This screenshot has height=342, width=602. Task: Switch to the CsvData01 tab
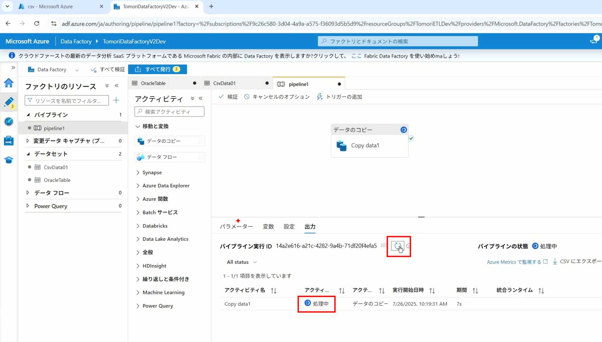(224, 83)
